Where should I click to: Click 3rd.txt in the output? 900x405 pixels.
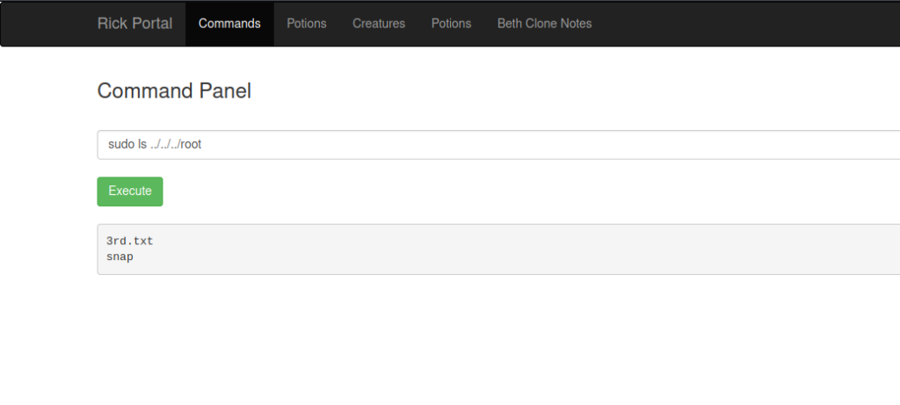[x=129, y=241]
